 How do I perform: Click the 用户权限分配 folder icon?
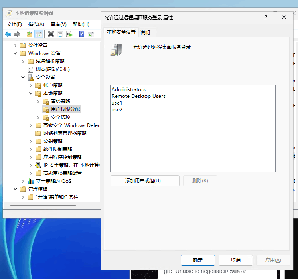[x=46, y=109]
